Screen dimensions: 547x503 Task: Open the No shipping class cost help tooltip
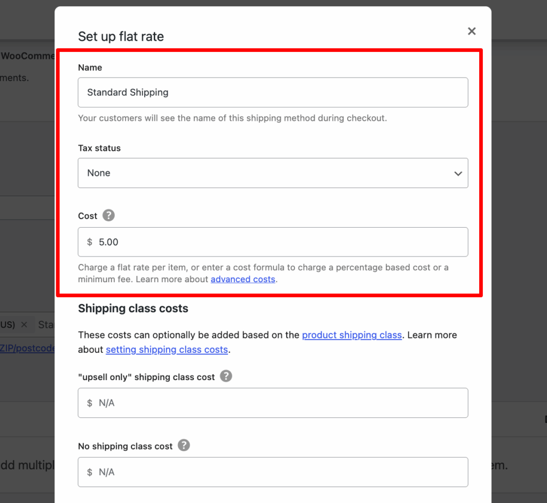tap(184, 445)
